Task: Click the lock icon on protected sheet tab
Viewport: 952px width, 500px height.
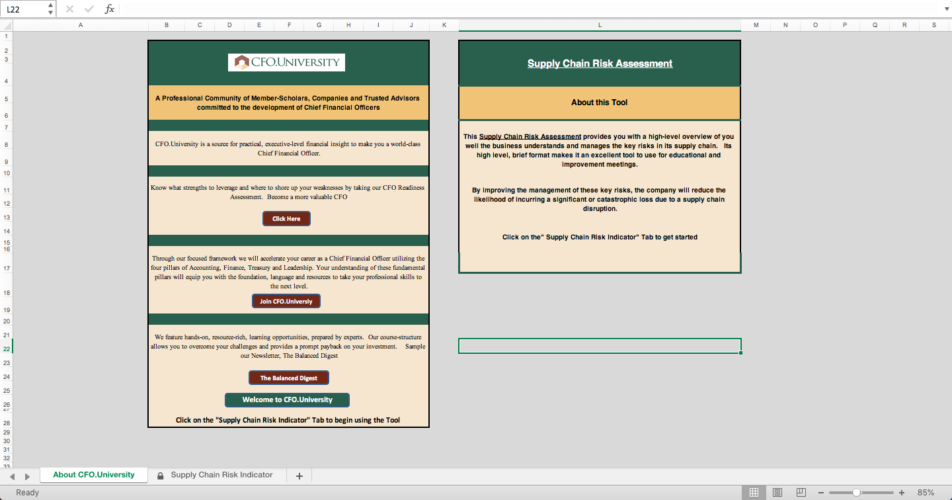Action: point(160,476)
